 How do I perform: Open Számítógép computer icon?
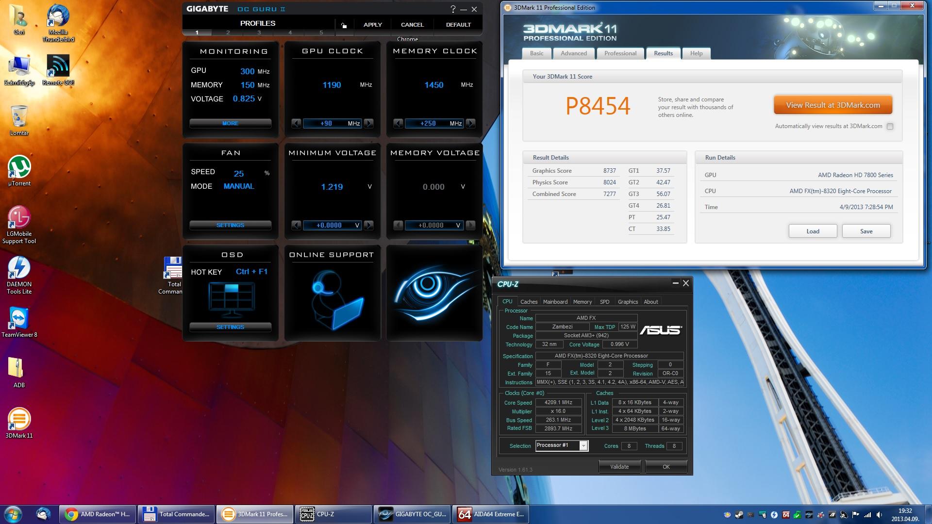[x=19, y=70]
